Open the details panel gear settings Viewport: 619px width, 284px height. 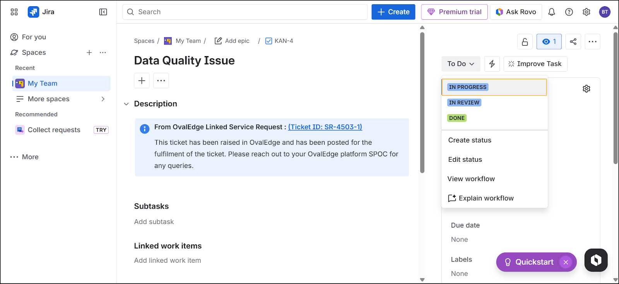[x=586, y=89]
